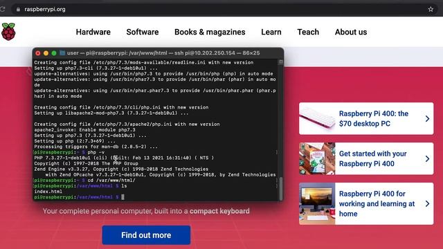443x249 pixels.
Task: Click the Raspberry Pi logo
Action: (8, 32)
